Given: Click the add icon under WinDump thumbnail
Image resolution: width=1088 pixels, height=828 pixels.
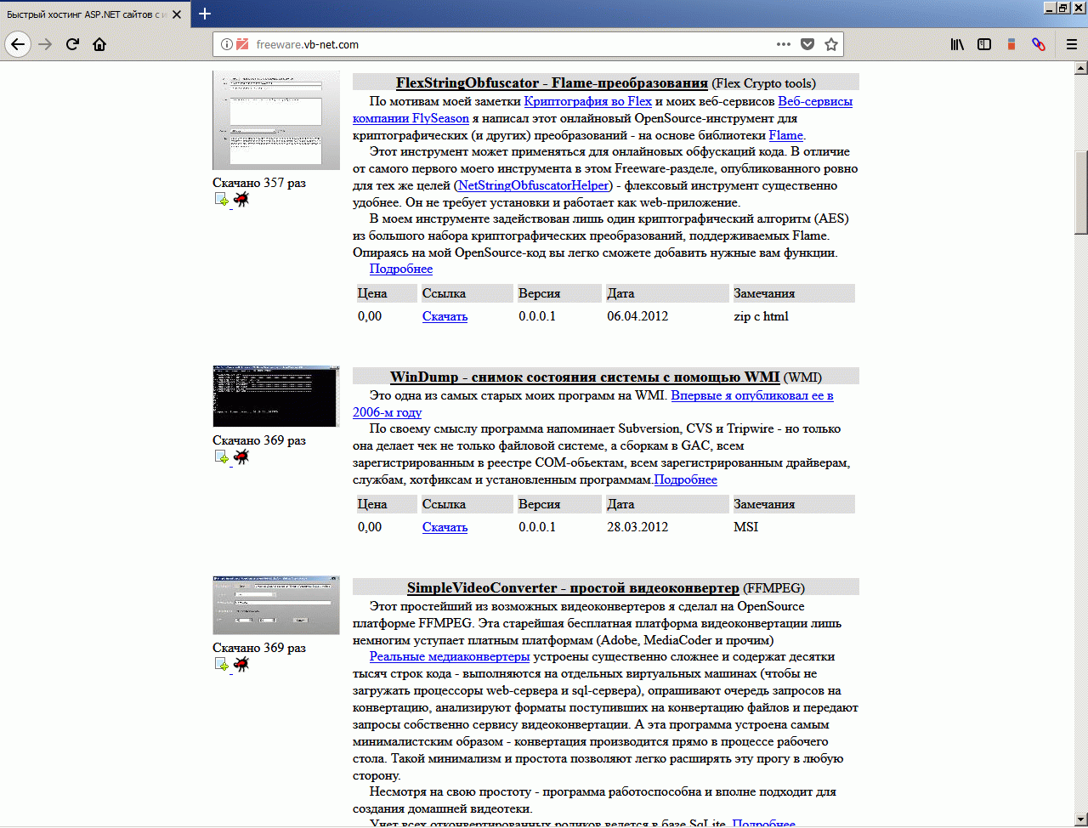Looking at the screenshot, I should point(222,457).
